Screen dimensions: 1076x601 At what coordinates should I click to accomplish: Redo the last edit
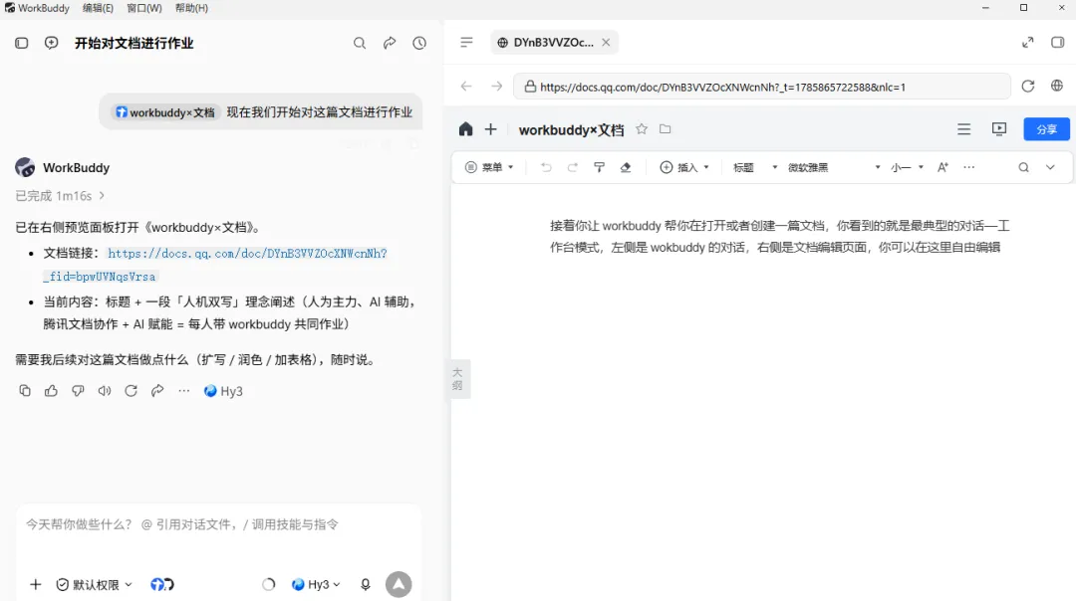(572, 167)
